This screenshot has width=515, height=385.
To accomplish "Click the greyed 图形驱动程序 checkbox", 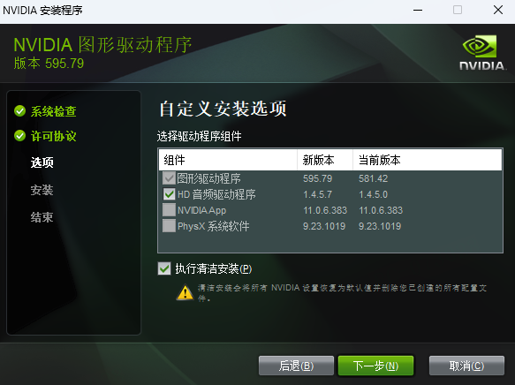I will [169, 178].
